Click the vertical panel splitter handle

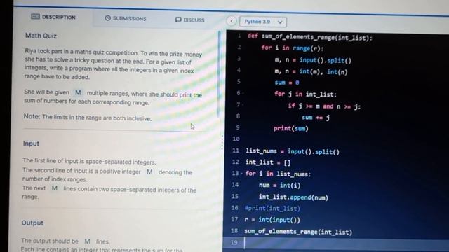tap(222, 142)
